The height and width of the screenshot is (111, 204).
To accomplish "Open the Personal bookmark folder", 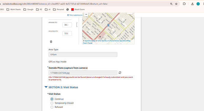I will click(59, 9).
